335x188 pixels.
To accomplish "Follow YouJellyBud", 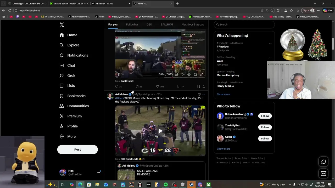I will pyautogui.click(x=265, y=127).
